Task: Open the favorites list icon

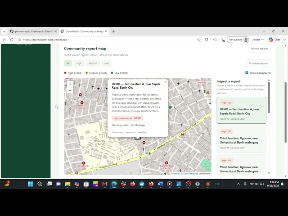Action: 215,40
